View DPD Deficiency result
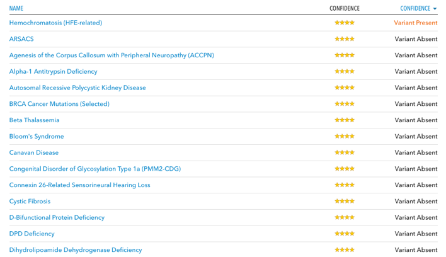Viewport: 446px width, 257px height. click(31, 234)
